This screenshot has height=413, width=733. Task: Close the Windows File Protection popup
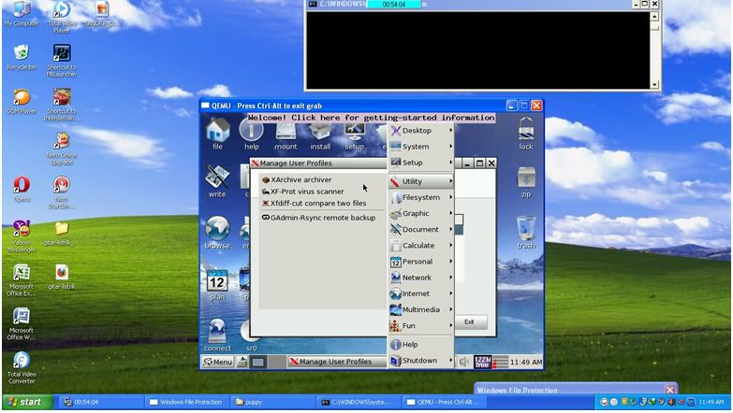point(670,390)
